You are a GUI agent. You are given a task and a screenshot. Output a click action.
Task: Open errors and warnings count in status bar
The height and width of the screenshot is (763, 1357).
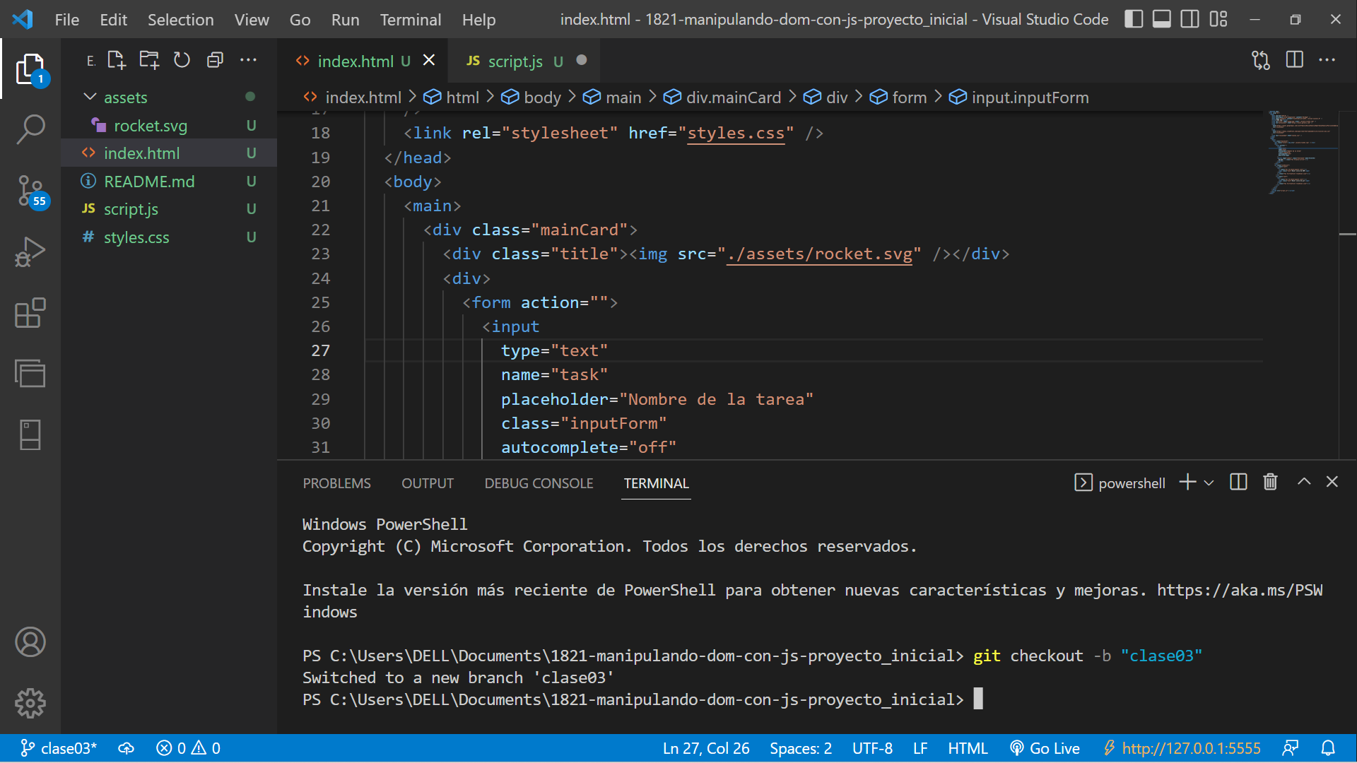[188, 748]
